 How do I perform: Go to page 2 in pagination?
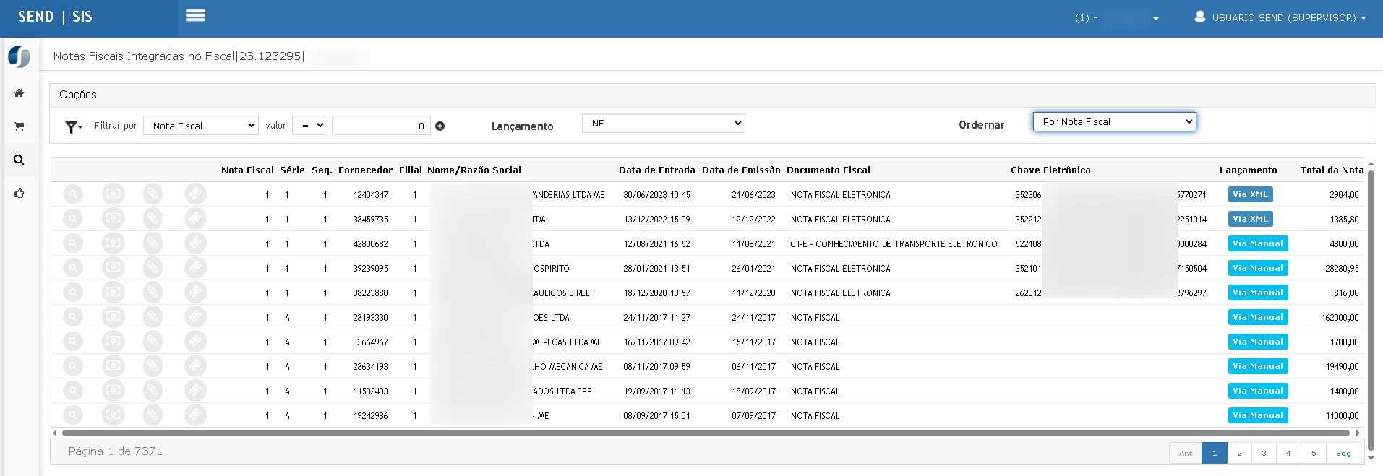click(1239, 453)
